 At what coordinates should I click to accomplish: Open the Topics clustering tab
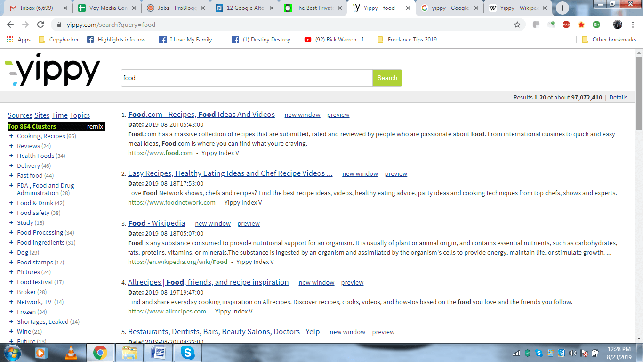80,115
